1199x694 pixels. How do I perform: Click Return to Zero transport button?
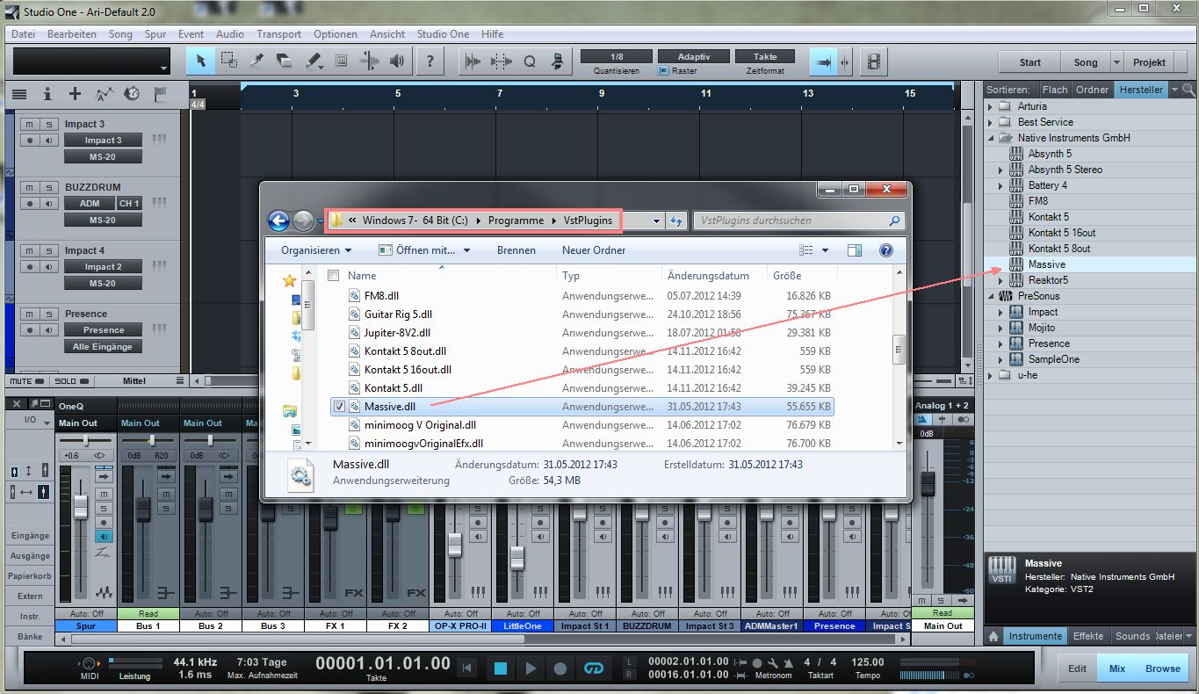tap(469, 669)
